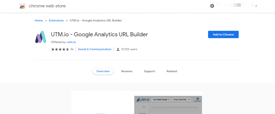Follow the Home breadcrumb link
The width and height of the screenshot is (275, 114).
coord(39,20)
